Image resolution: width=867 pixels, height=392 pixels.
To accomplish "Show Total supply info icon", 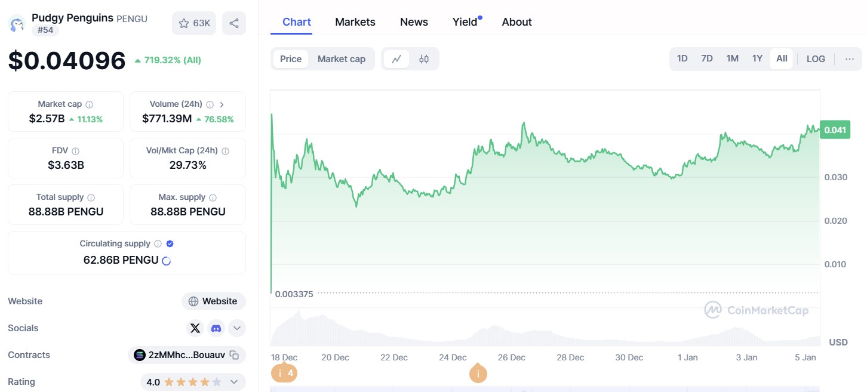I will 91,197.
